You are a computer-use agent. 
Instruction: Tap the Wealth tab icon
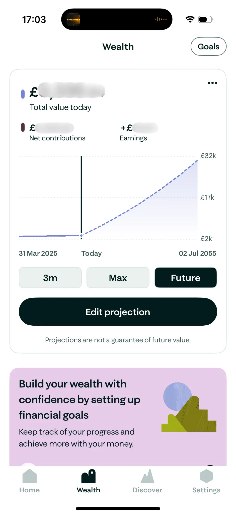tap(89, 476)
